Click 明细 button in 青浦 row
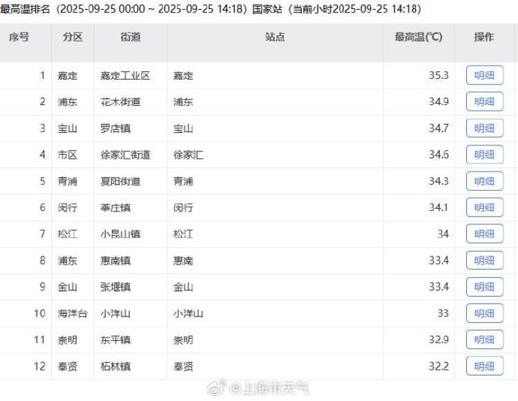 tap(484, 181)
